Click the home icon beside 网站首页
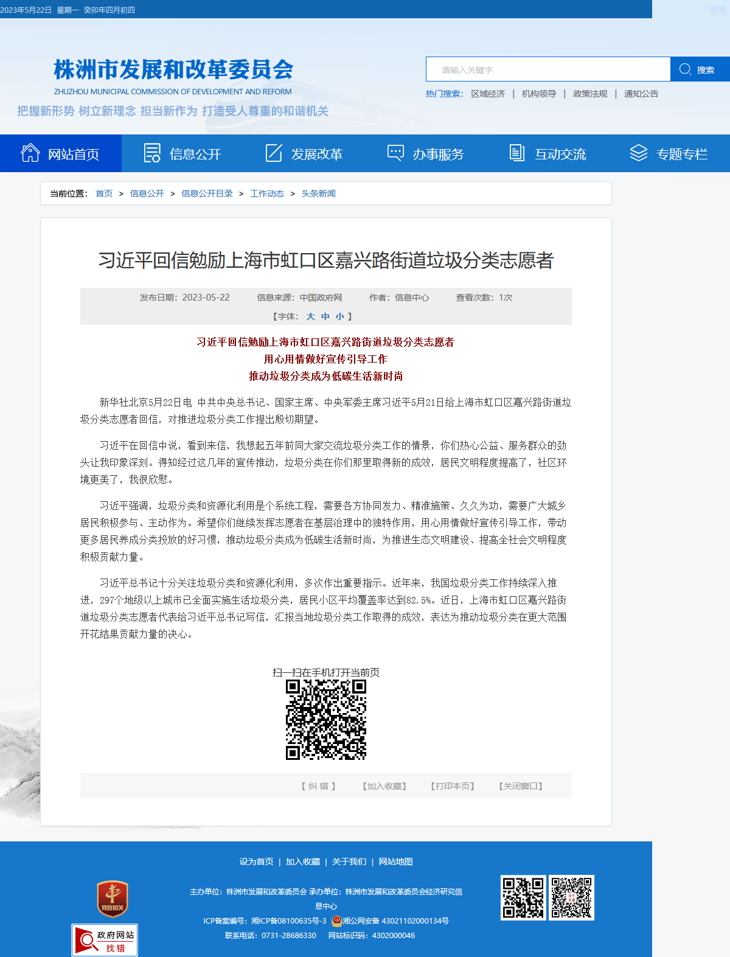Image resolution: width=730 pixels, height=957 pixels. (30, 153)
